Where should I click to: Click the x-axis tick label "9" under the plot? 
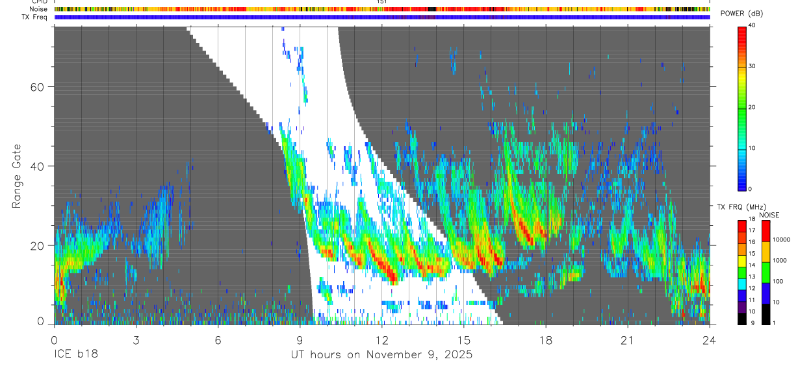tap(300, 340)
